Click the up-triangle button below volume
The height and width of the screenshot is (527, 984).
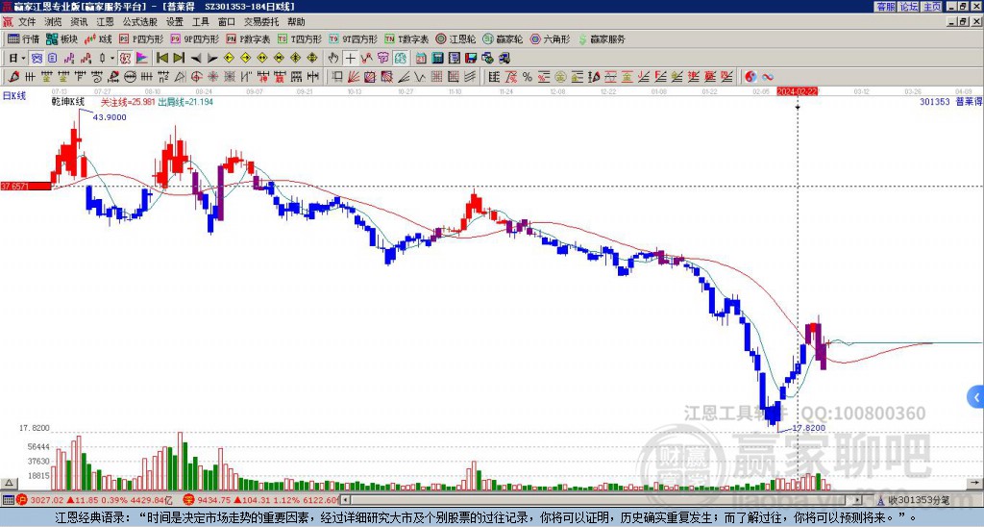pyautogui.click(x=9, y=483)
